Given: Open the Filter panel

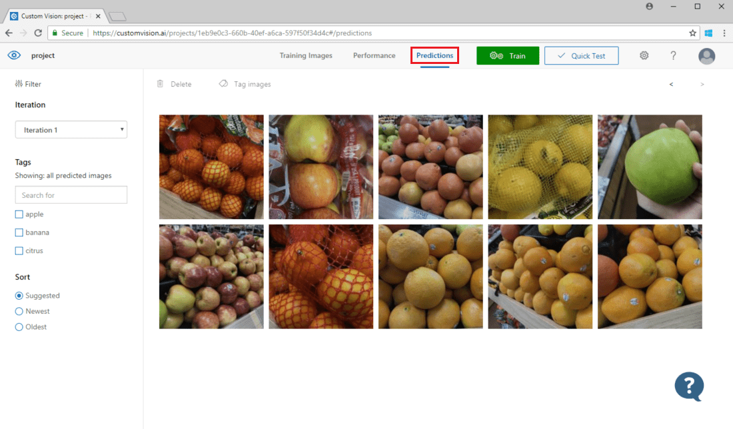Looking at the screenshot, I should pos(28,83).
